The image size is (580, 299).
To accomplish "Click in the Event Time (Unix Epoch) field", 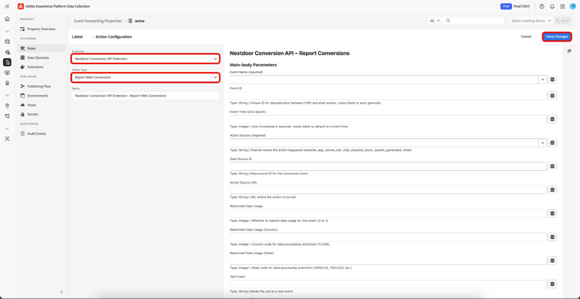I will pyautogui.click(x=388, y=120).
